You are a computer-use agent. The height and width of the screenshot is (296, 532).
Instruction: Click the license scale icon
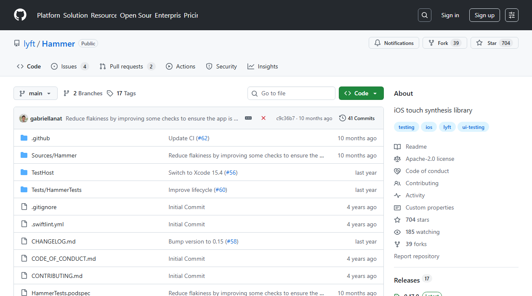point(397,159)
